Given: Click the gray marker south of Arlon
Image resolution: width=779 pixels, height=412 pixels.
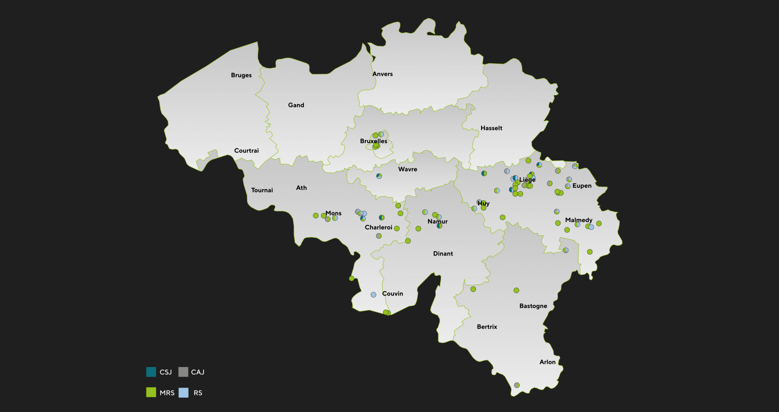Looking at the screenshot, I should point(516,385).
